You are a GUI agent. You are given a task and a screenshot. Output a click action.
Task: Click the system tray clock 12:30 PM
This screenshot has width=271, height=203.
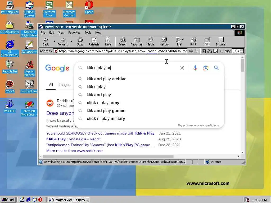(260, 200)
